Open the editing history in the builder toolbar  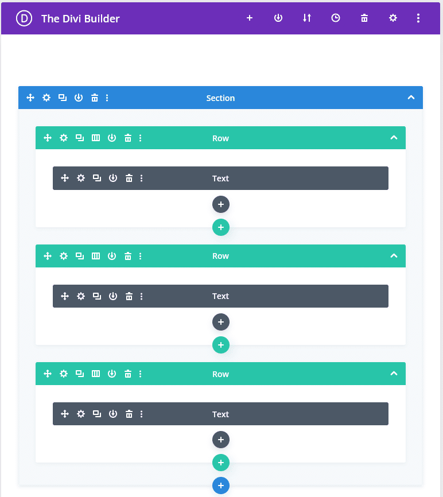pyautogui.click(x=336, y=18)
